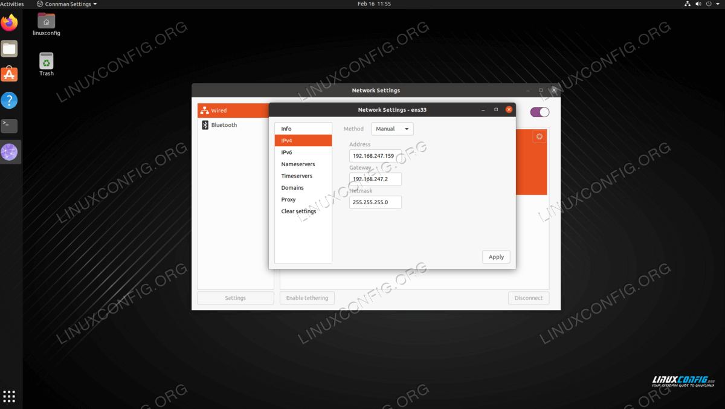Open the linuxconfig home folder icon

(x=47, y=25)
